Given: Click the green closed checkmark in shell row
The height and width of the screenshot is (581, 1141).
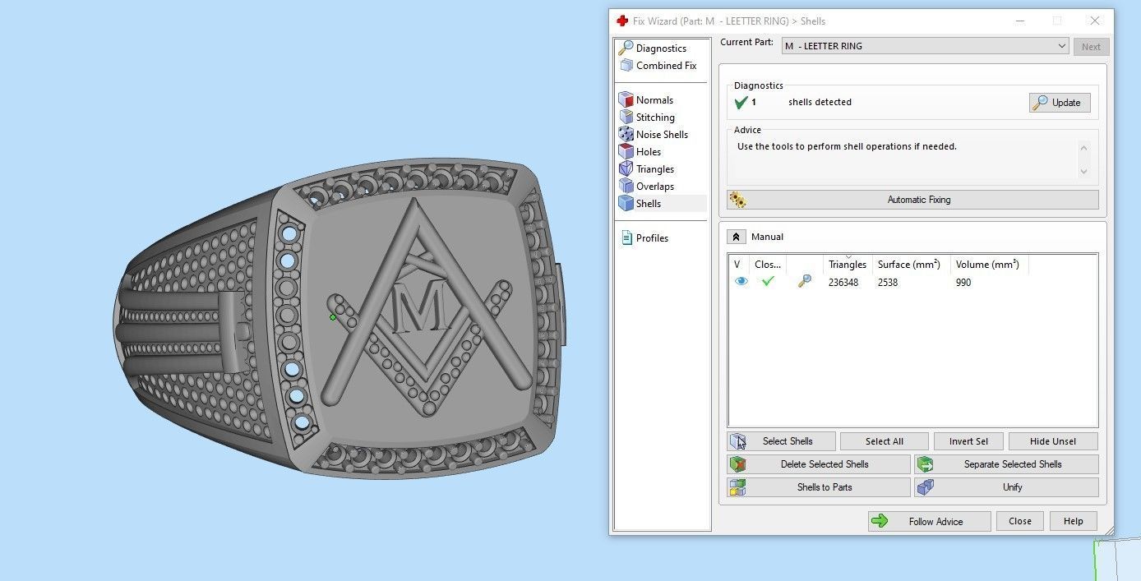Looking at the screenshot, I should pyautogui.click(x=768, y=282).
